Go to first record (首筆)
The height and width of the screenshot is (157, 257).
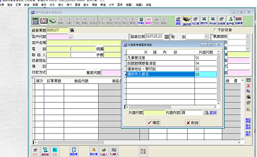61,21
